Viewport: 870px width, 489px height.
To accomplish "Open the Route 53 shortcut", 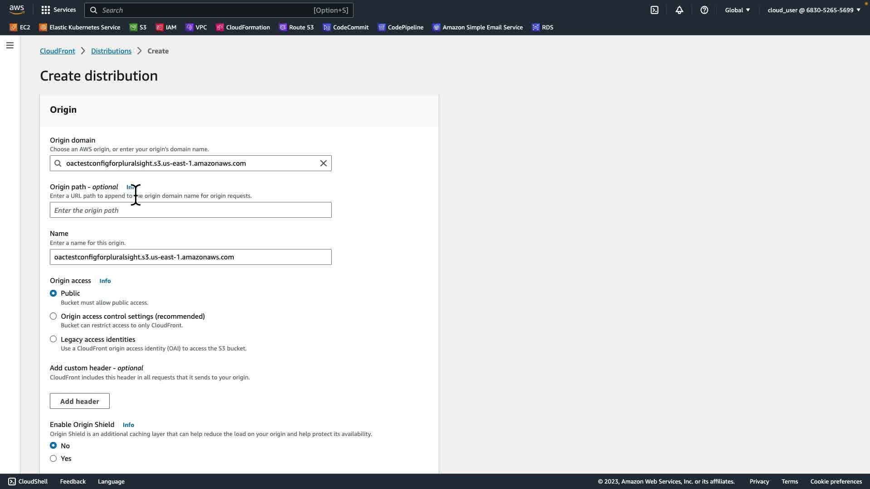I will click(x=296, y=27).
